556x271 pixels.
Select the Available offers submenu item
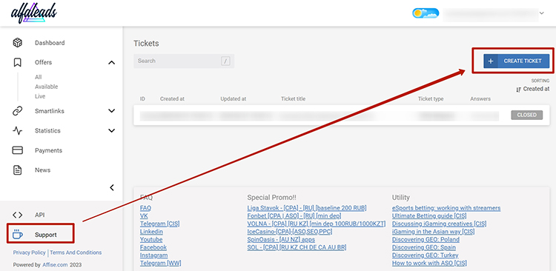(x=47, y=87)
